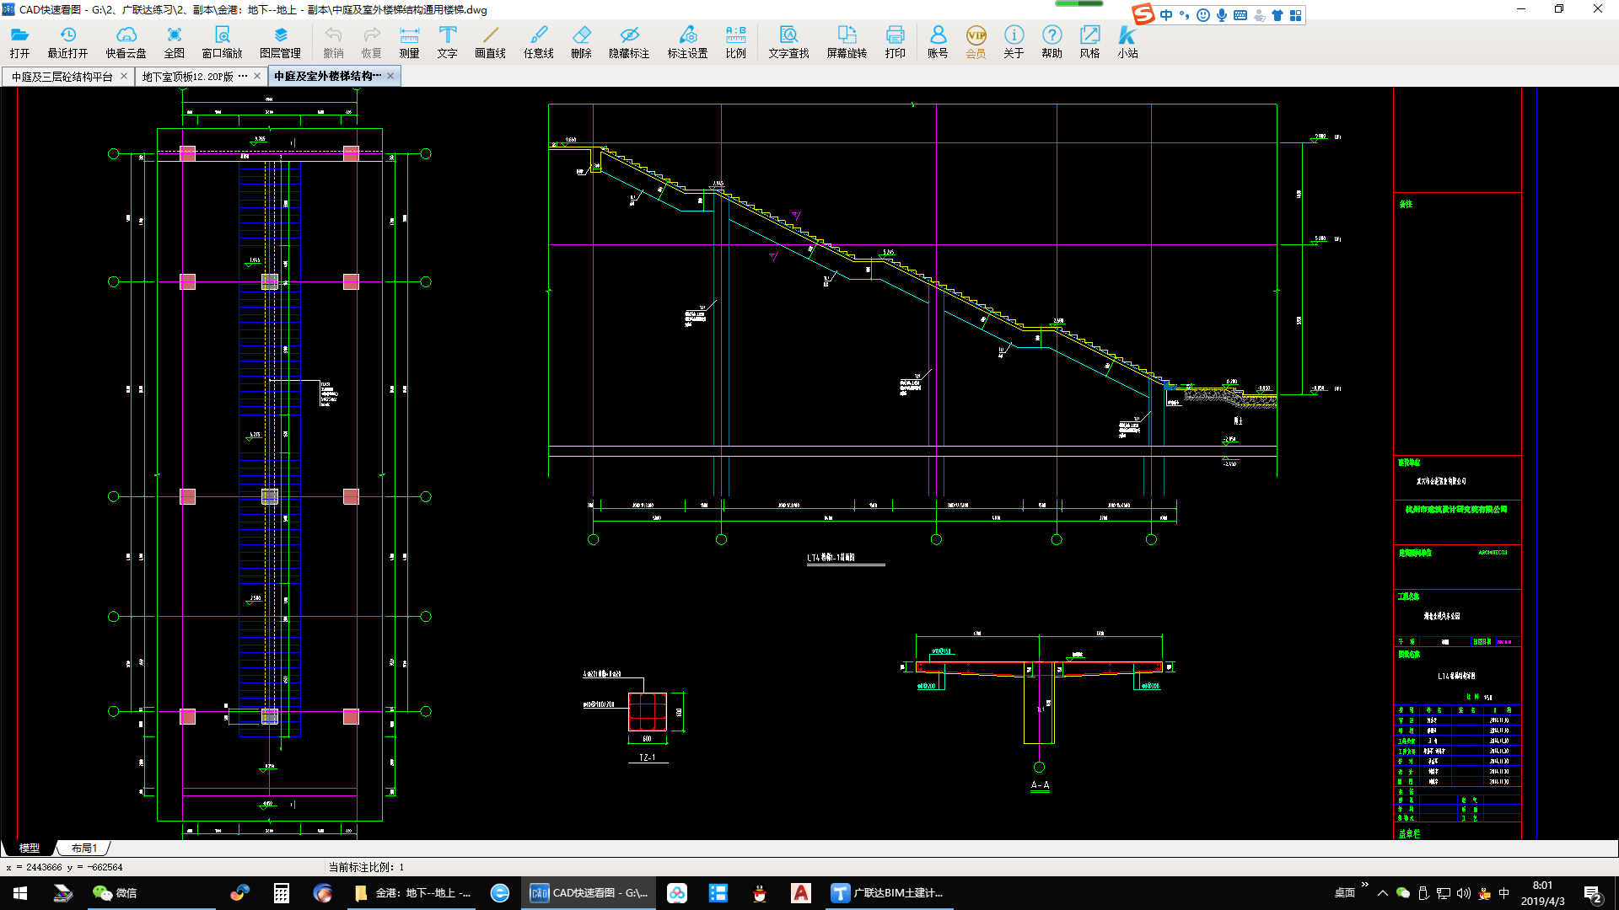The width and height of the screenshot is (1619, 910).
Task: Select the 测量 measure tool
Action: [409, 41]
